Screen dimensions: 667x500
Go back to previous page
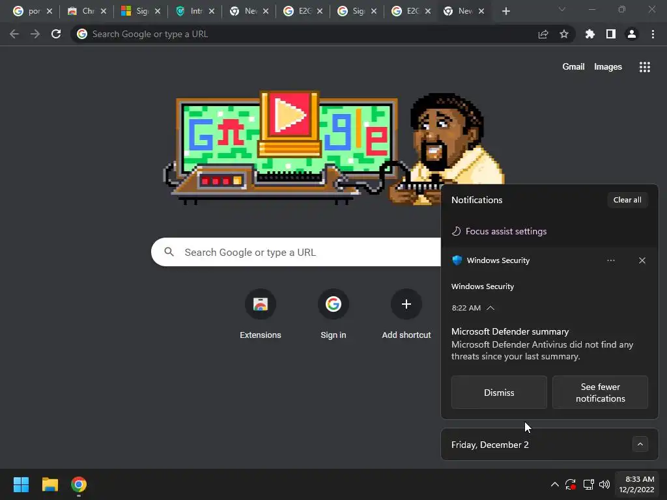14,34
